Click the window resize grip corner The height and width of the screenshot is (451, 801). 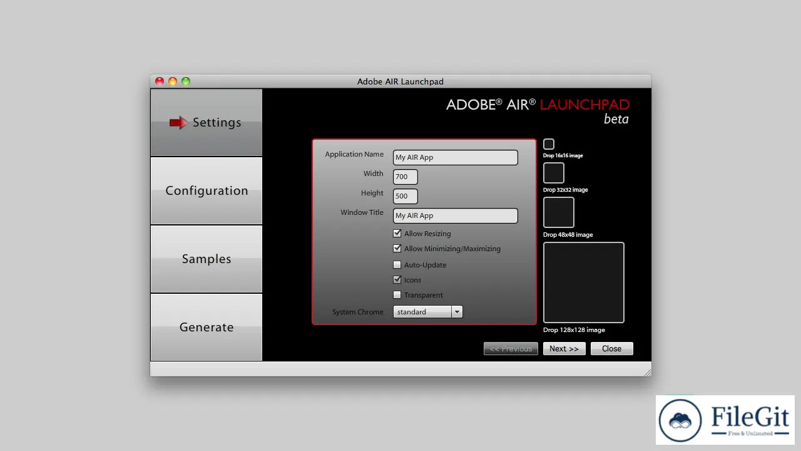pos(647,372)
